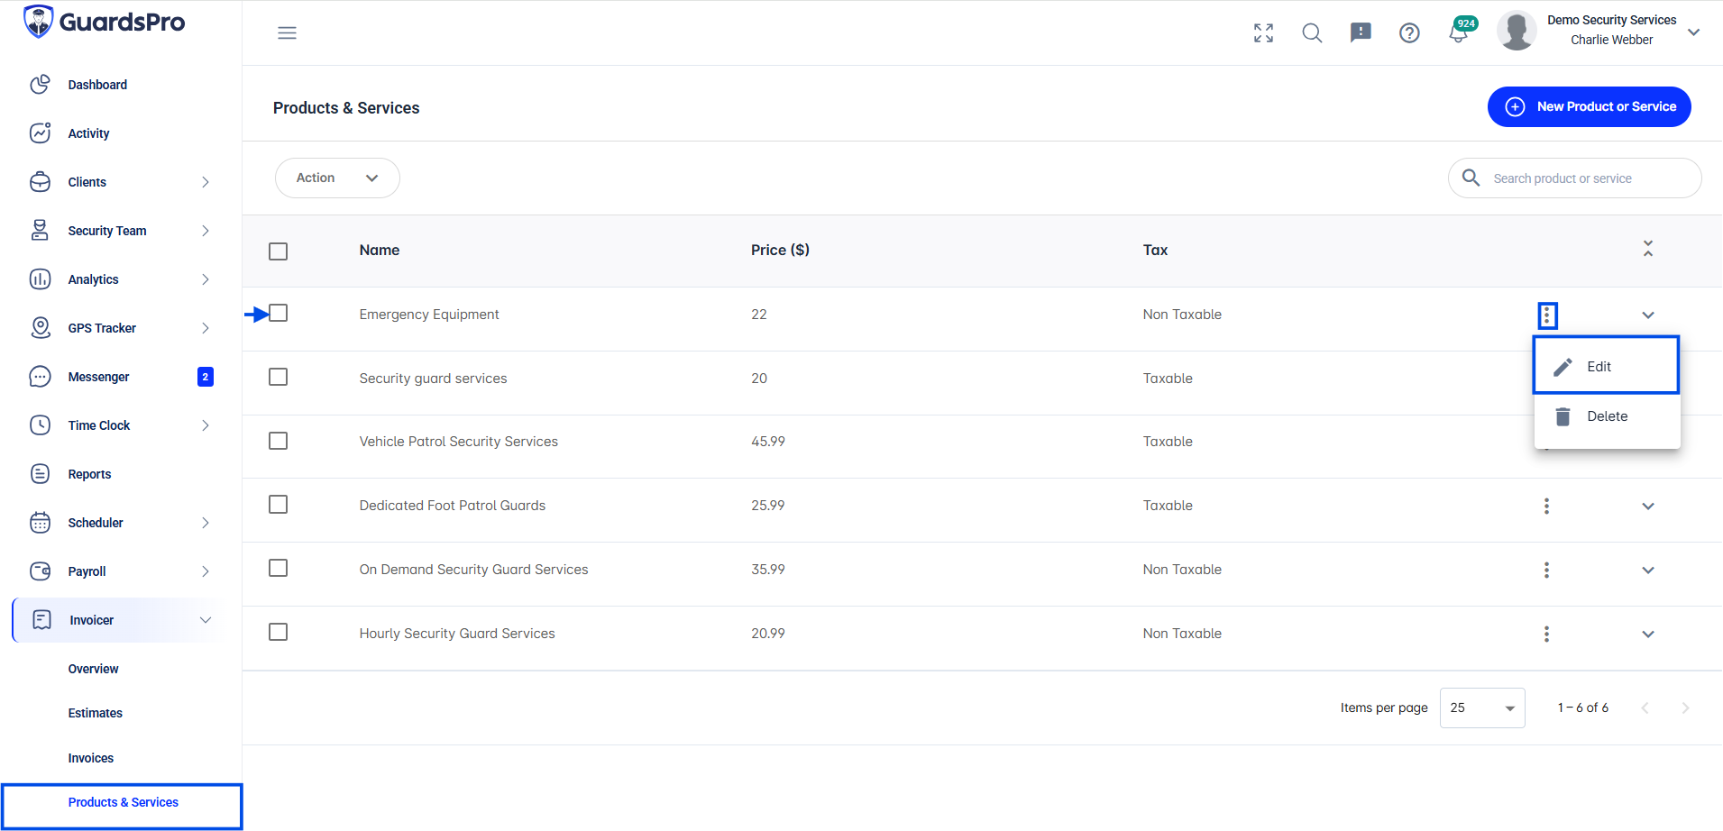This screenshot has height=831, width=1723.
Task: Go to the previous page arrow
Action: pos(1645,708)
